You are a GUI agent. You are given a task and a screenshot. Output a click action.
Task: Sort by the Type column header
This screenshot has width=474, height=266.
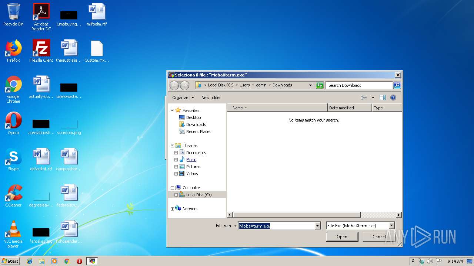coord(387,108)
